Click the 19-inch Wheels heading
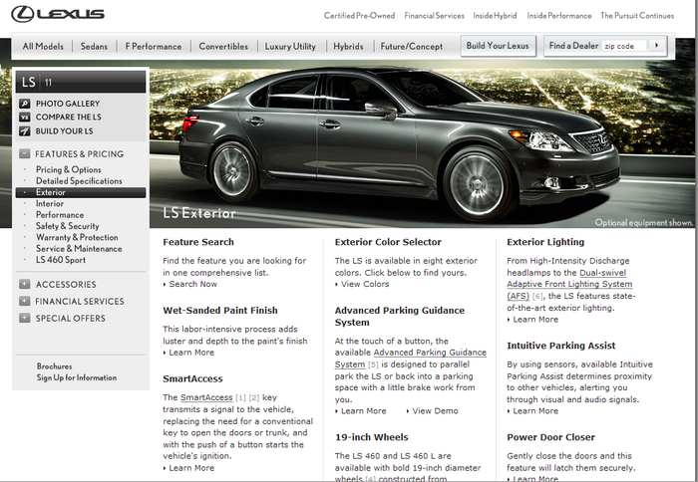This screenshot has width=698, height=482. (371, 437)
